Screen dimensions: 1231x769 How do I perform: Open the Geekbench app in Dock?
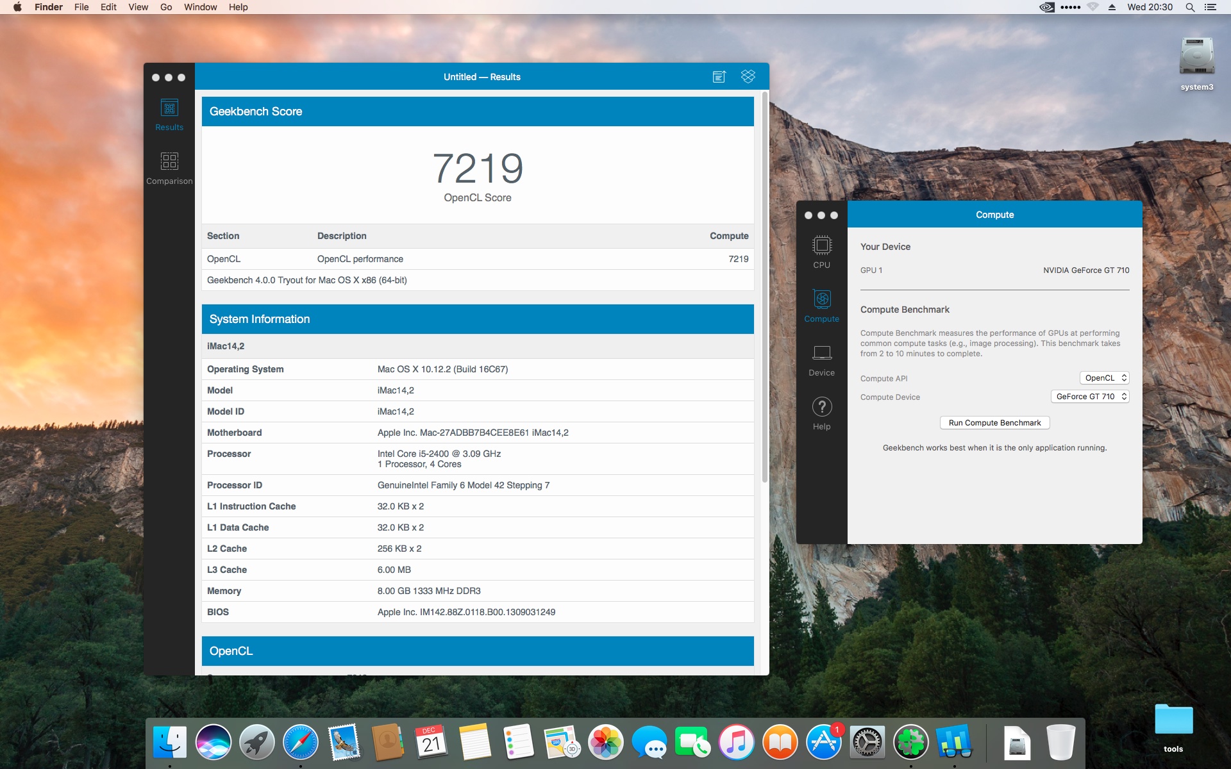point(954,743)
